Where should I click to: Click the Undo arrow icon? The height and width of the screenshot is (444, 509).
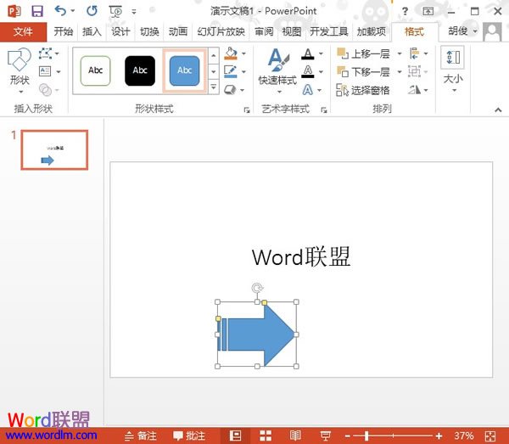click(60, 11)
